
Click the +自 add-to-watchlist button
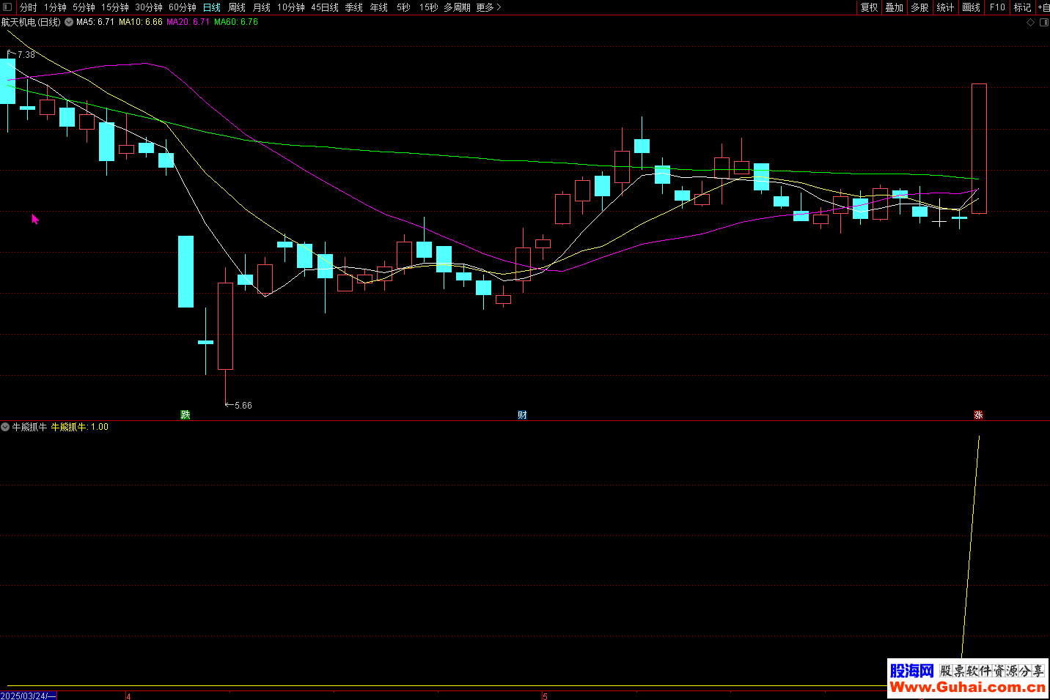1044,7
